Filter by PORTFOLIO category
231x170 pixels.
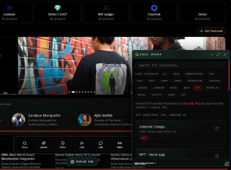tap(212, 88)
